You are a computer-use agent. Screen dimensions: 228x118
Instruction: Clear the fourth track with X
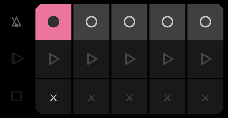click(167, 96)
